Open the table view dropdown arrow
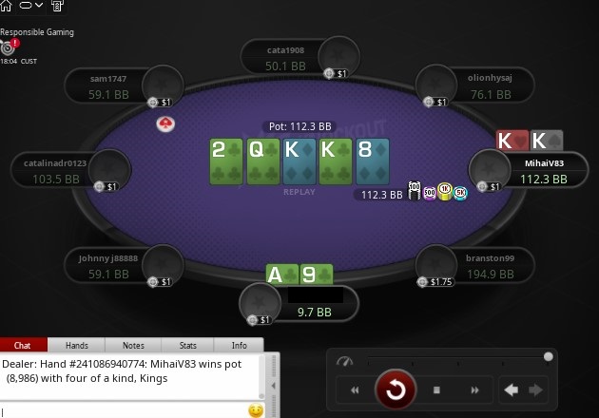Viewport: 599px width, 418px height. (39, 6)
